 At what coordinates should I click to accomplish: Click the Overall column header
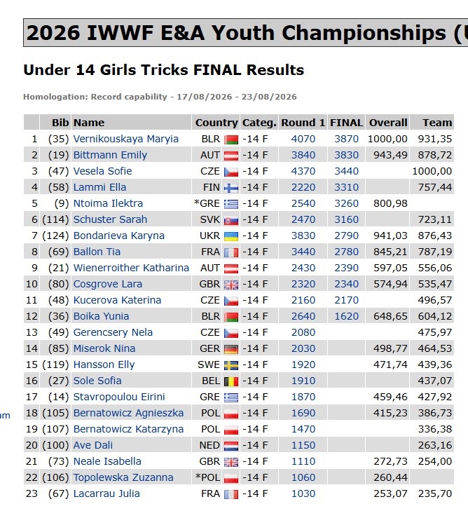coord(387,123)
